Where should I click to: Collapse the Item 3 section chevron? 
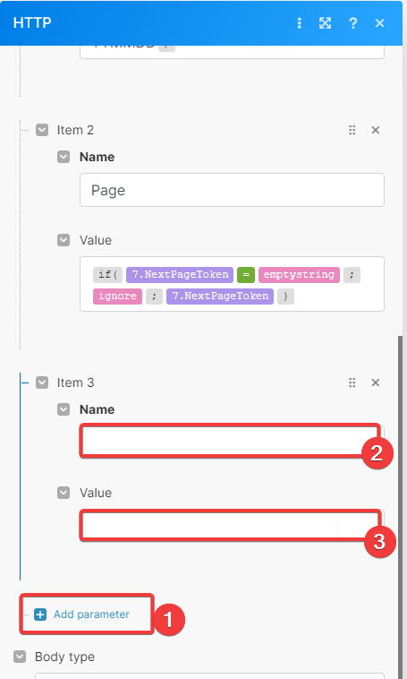(42, 382)
